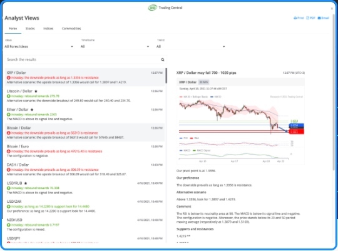
Task: Click the search magnifier icon
Action: [x=163, y=59]
